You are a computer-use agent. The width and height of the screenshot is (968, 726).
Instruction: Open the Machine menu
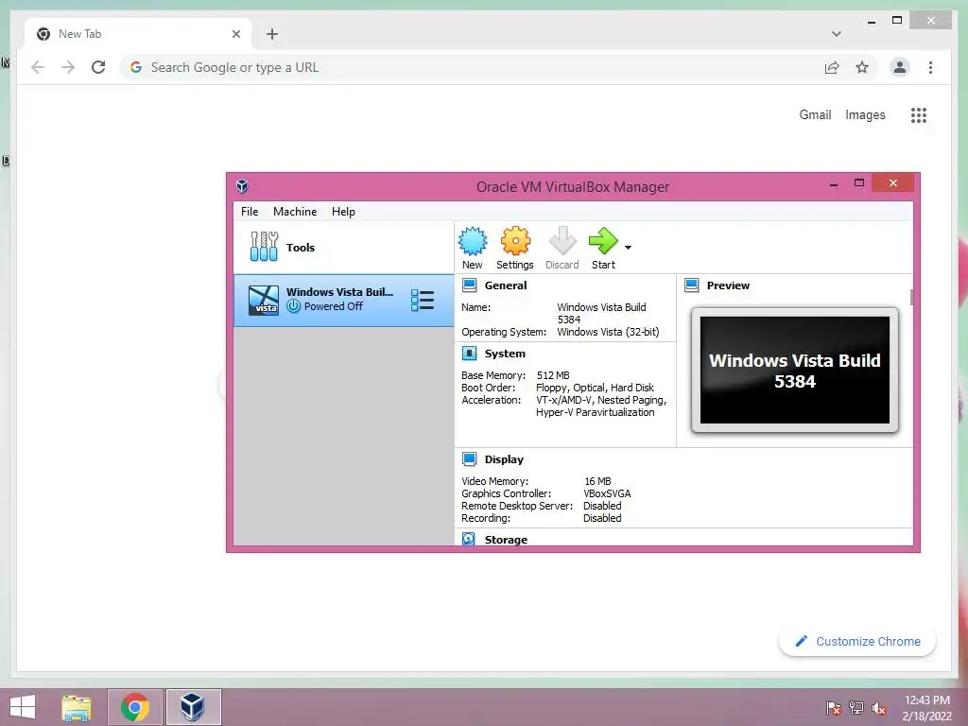(x=295, y=212)
